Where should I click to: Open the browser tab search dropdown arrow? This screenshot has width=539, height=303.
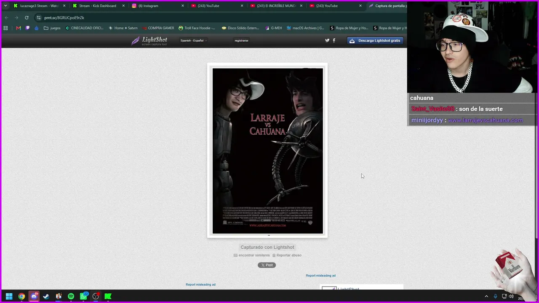(x=5, y=6)
